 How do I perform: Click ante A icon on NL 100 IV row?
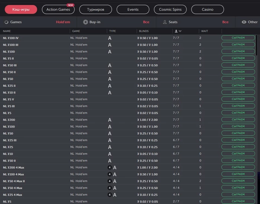click(110, 38)
